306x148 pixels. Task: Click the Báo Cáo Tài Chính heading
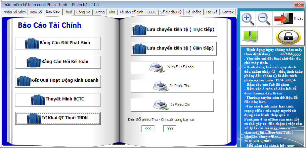[50, 25]
